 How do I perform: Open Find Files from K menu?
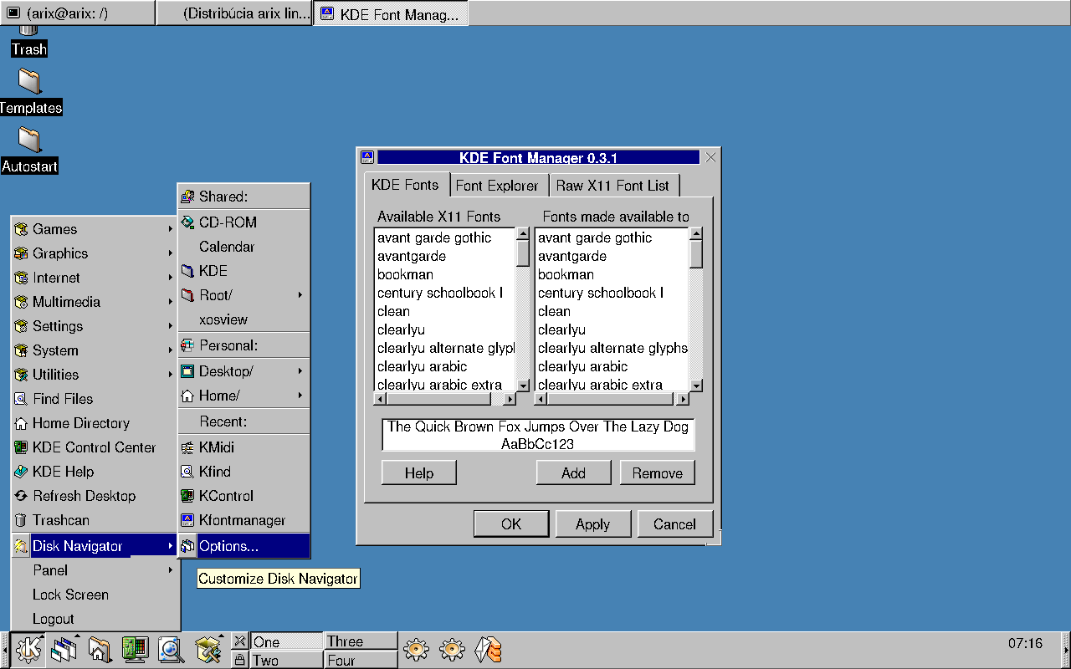(95, 399)
